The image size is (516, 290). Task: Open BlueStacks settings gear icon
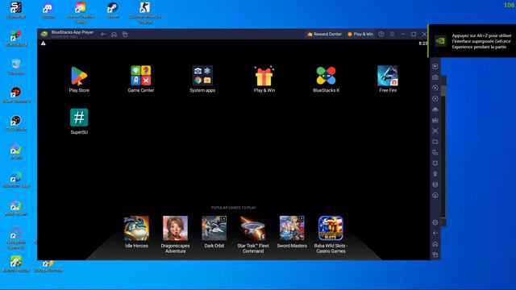click(435, 222)
